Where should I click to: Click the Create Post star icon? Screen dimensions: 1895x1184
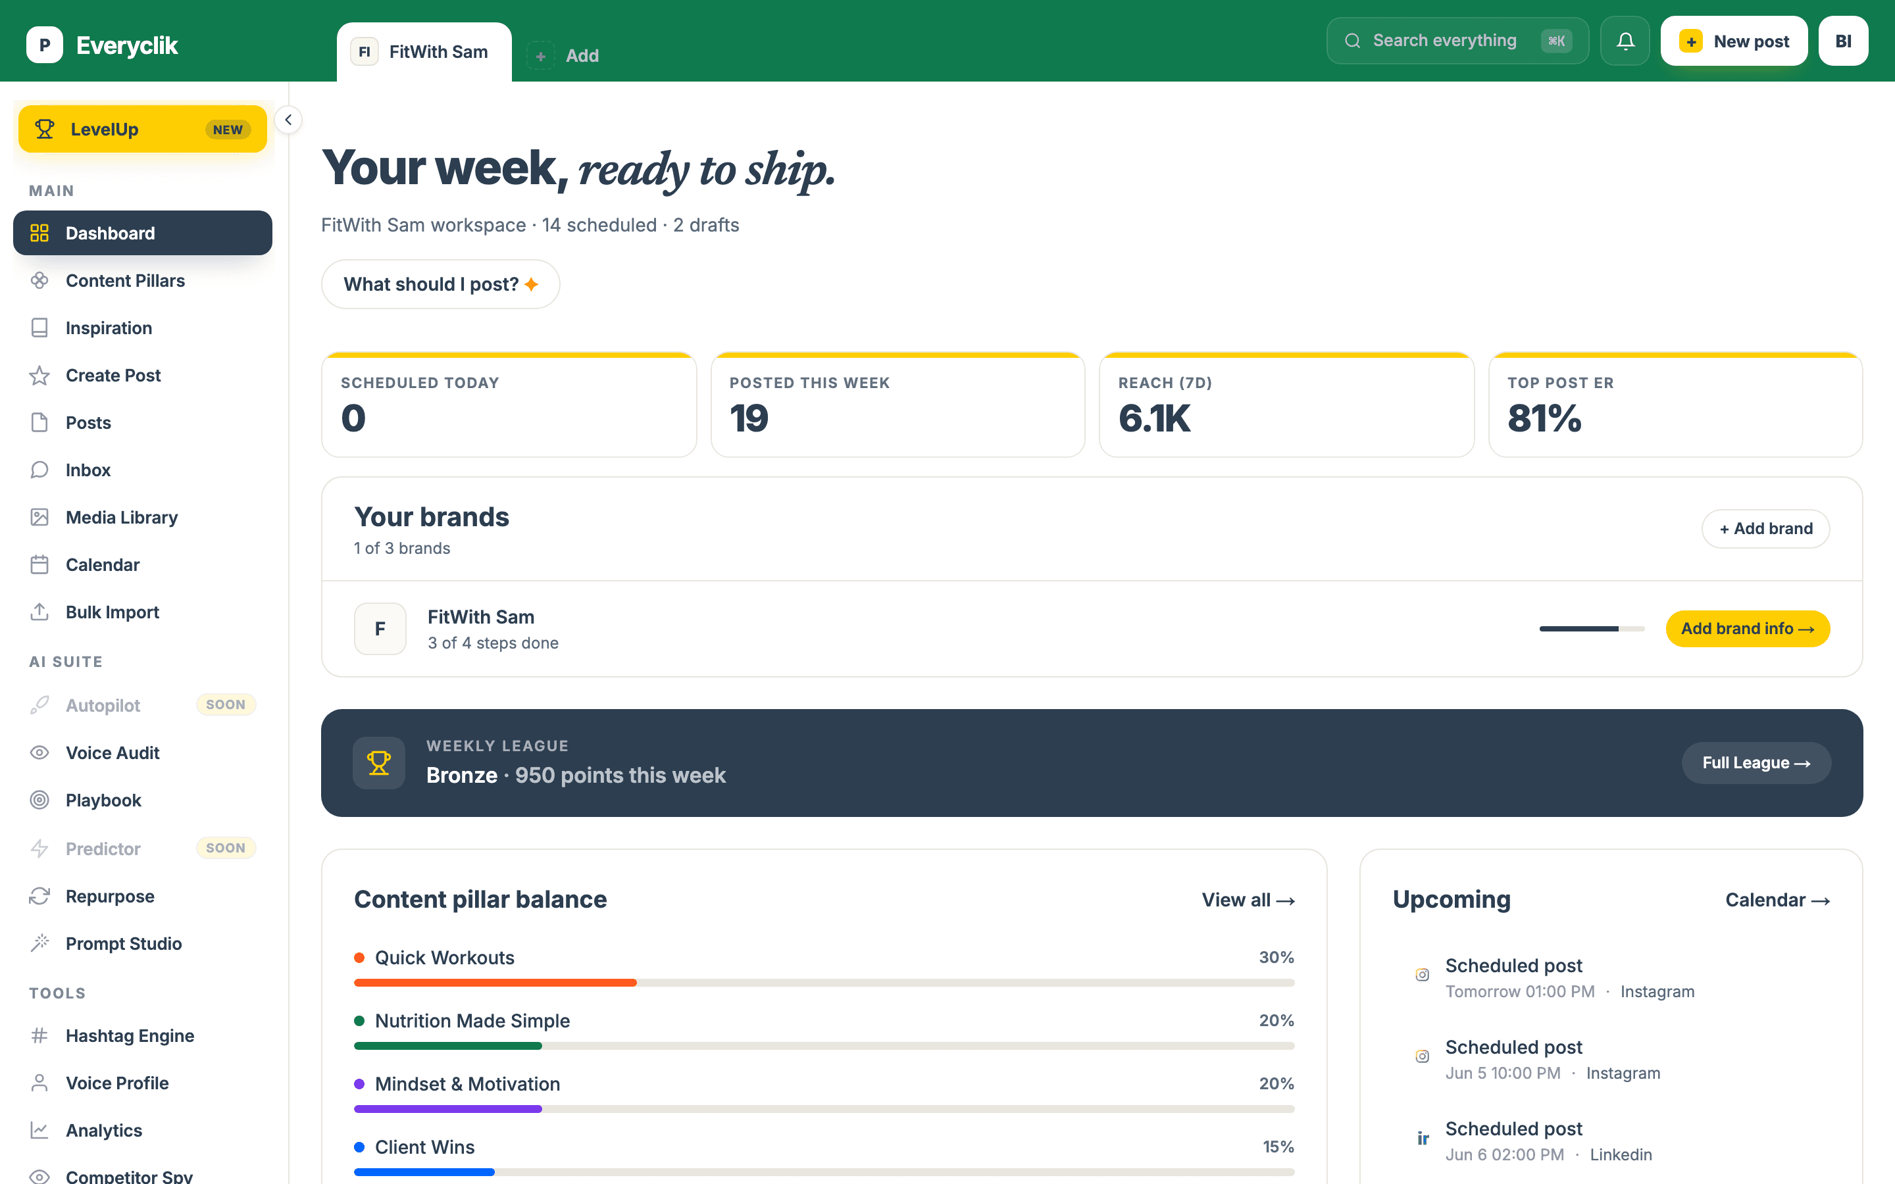point(39,375)
